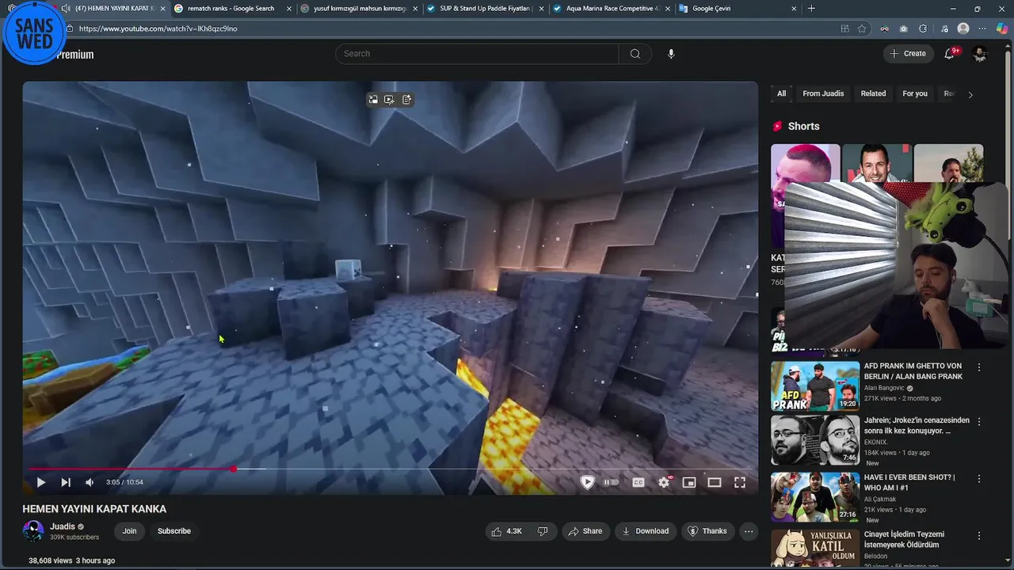
Task: Open the account avatar menu
Action: pyautogui.click(x=980, y=54)
